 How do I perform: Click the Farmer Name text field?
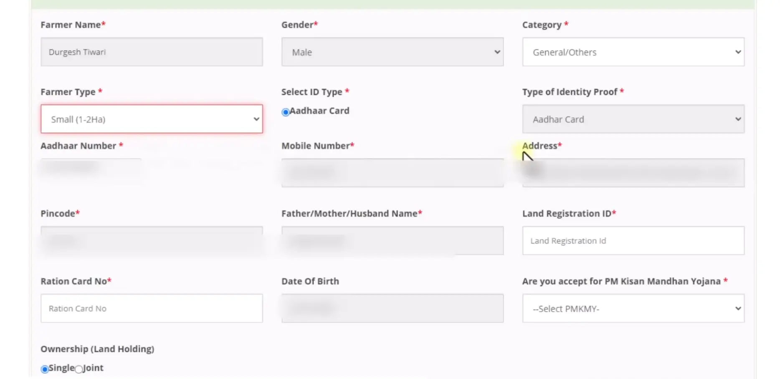151,52
